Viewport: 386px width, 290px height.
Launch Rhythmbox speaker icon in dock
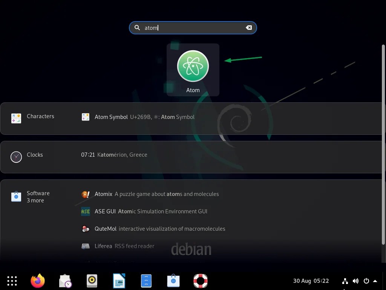(92, 281)
